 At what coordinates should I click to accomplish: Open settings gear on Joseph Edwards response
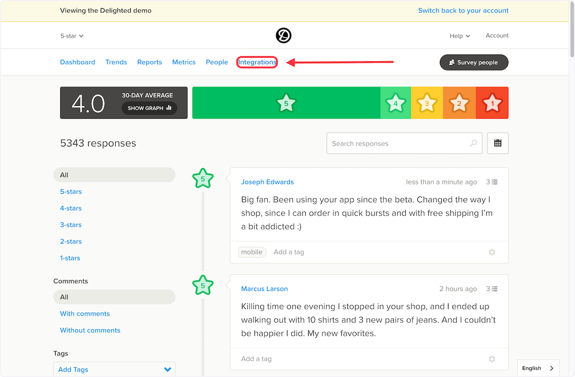click(x=492, y=252)
